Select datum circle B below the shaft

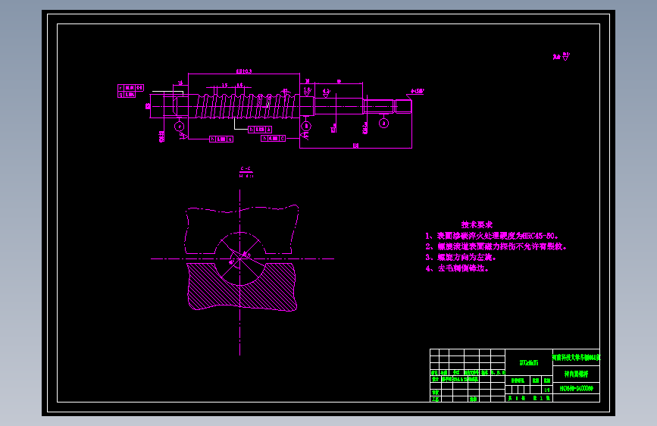click(306, 126)
